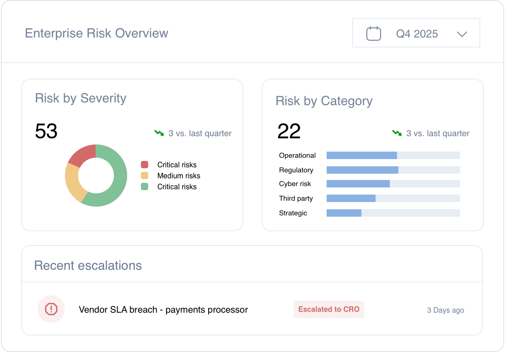Click the red Critical risks legend swatch

coord(145,165)
